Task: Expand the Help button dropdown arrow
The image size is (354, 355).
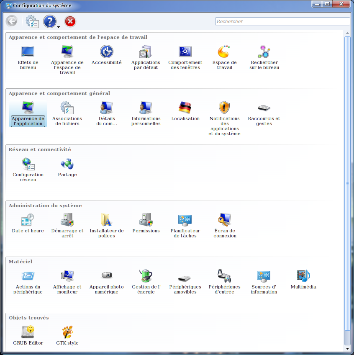Action: pyautogui.click(x=58, y=27)
